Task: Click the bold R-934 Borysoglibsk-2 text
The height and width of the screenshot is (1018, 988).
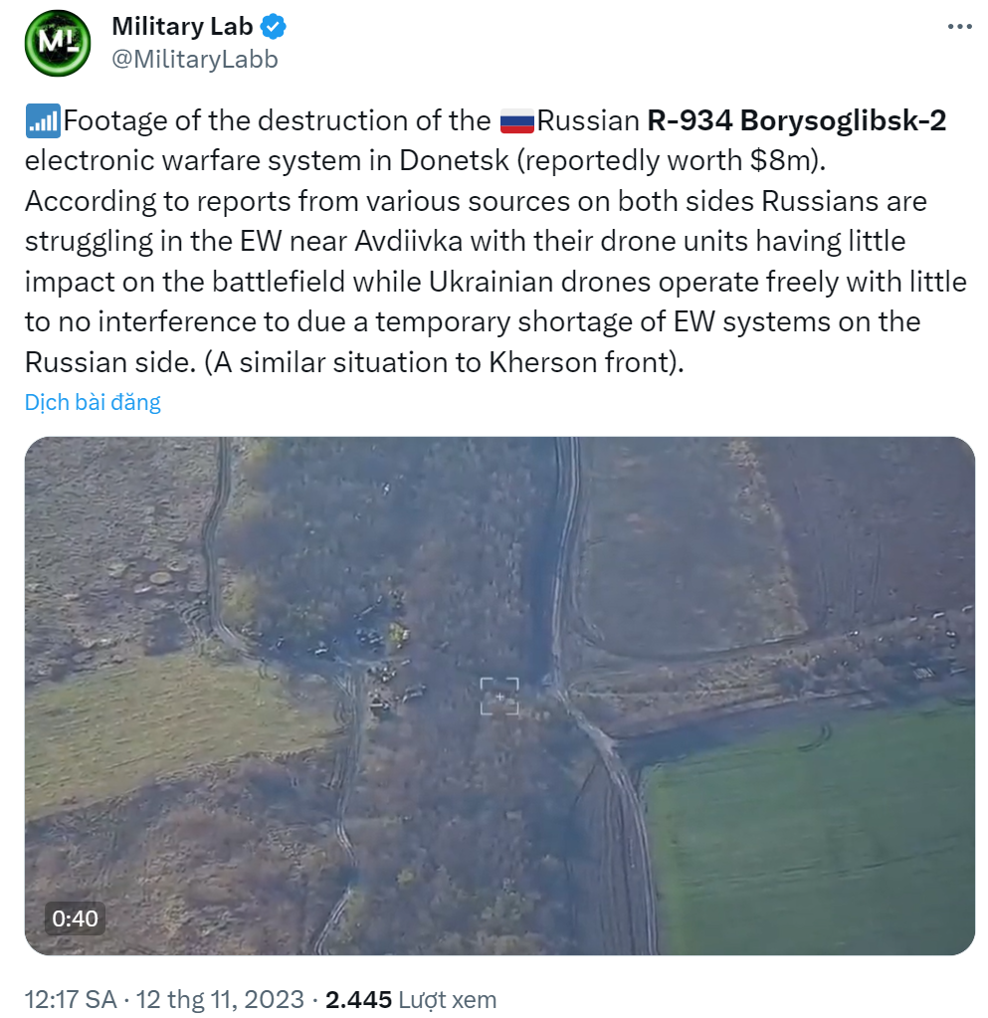Action: [797, 120]
